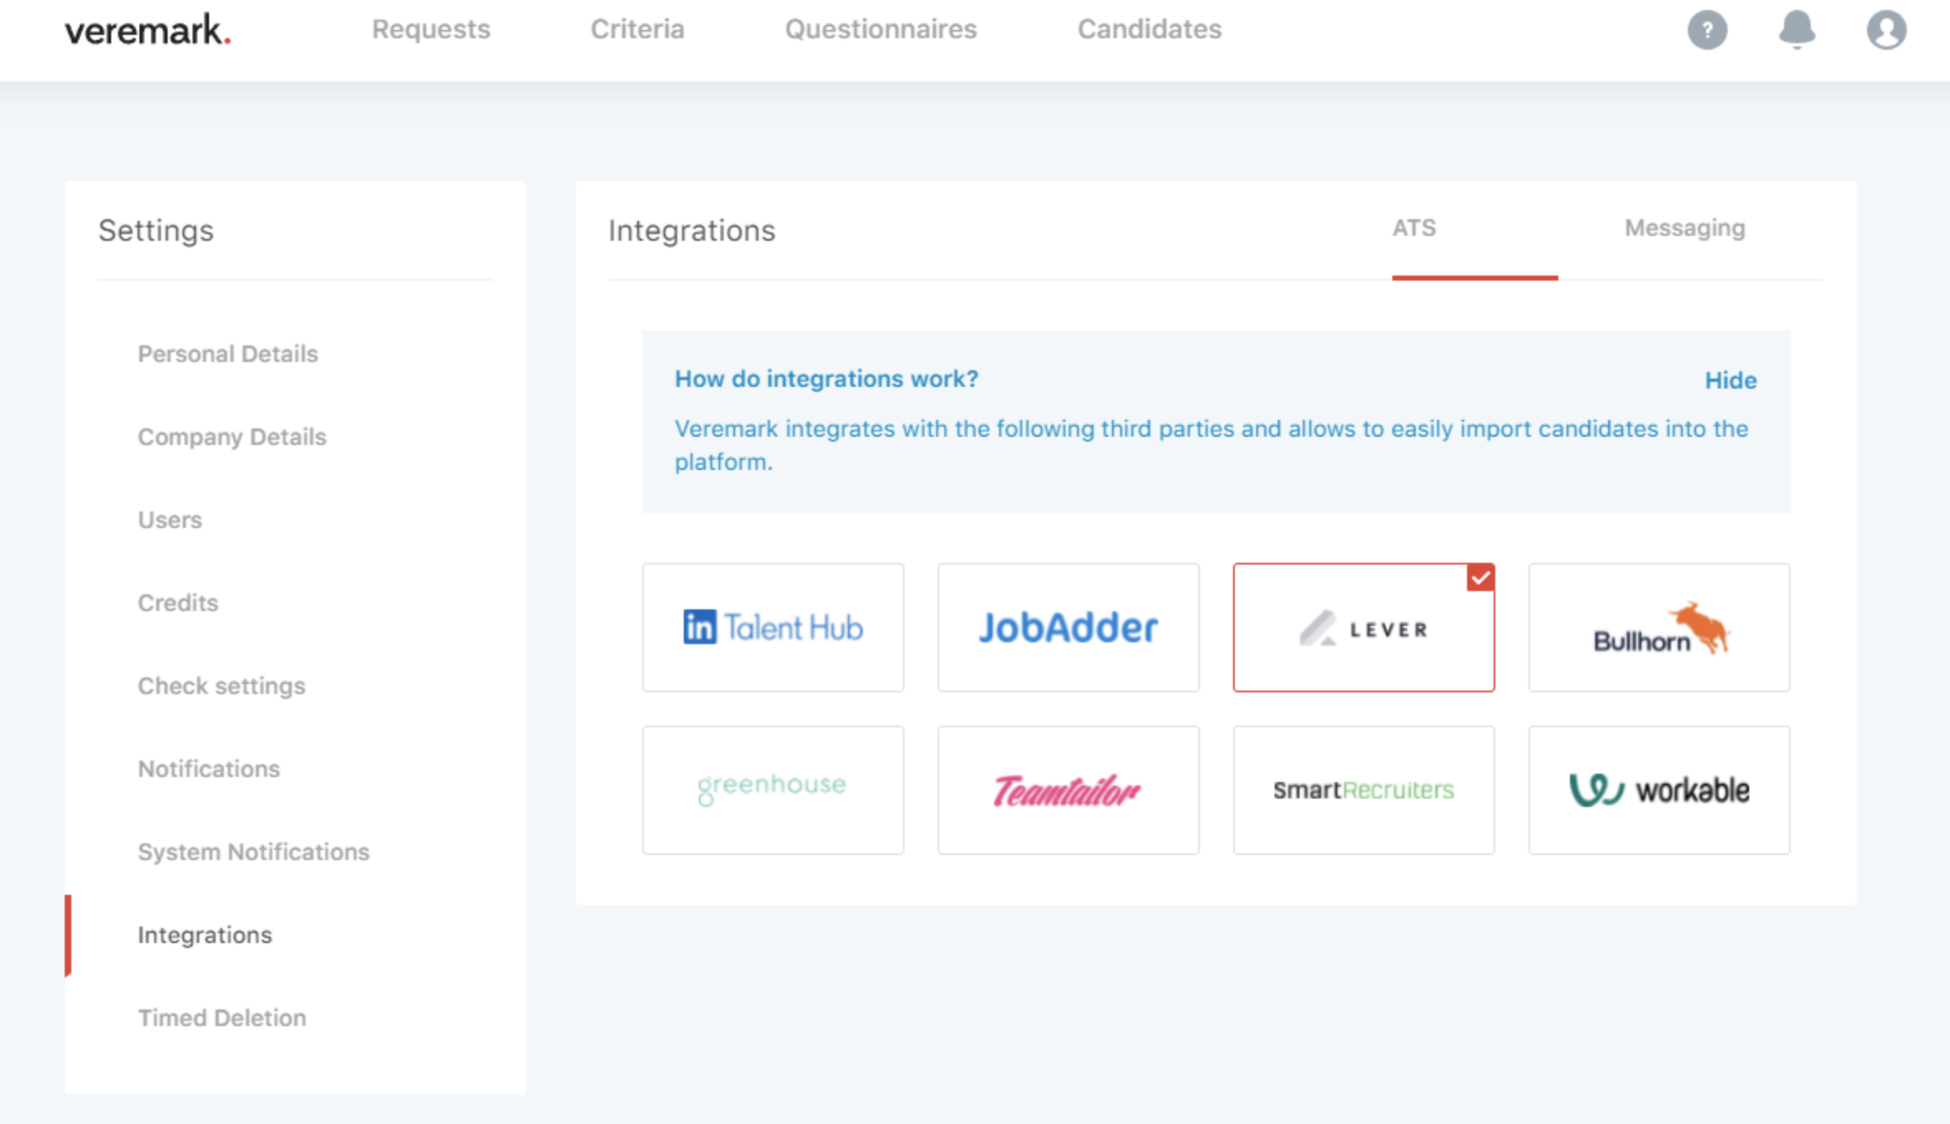Open the user profile avatar
The image size is (1950, 1124).
(x=1885, y=30)
